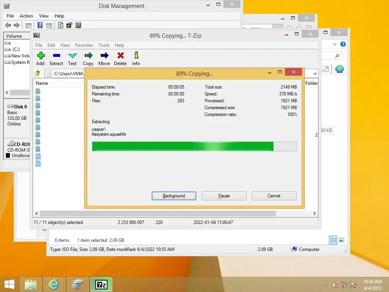Click the 7-Zip taskbar icon

101,284
